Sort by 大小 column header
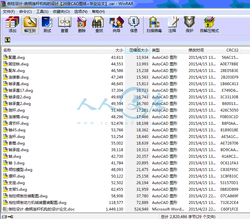Screen dimensions: 250x219 [x=112, y=50]
